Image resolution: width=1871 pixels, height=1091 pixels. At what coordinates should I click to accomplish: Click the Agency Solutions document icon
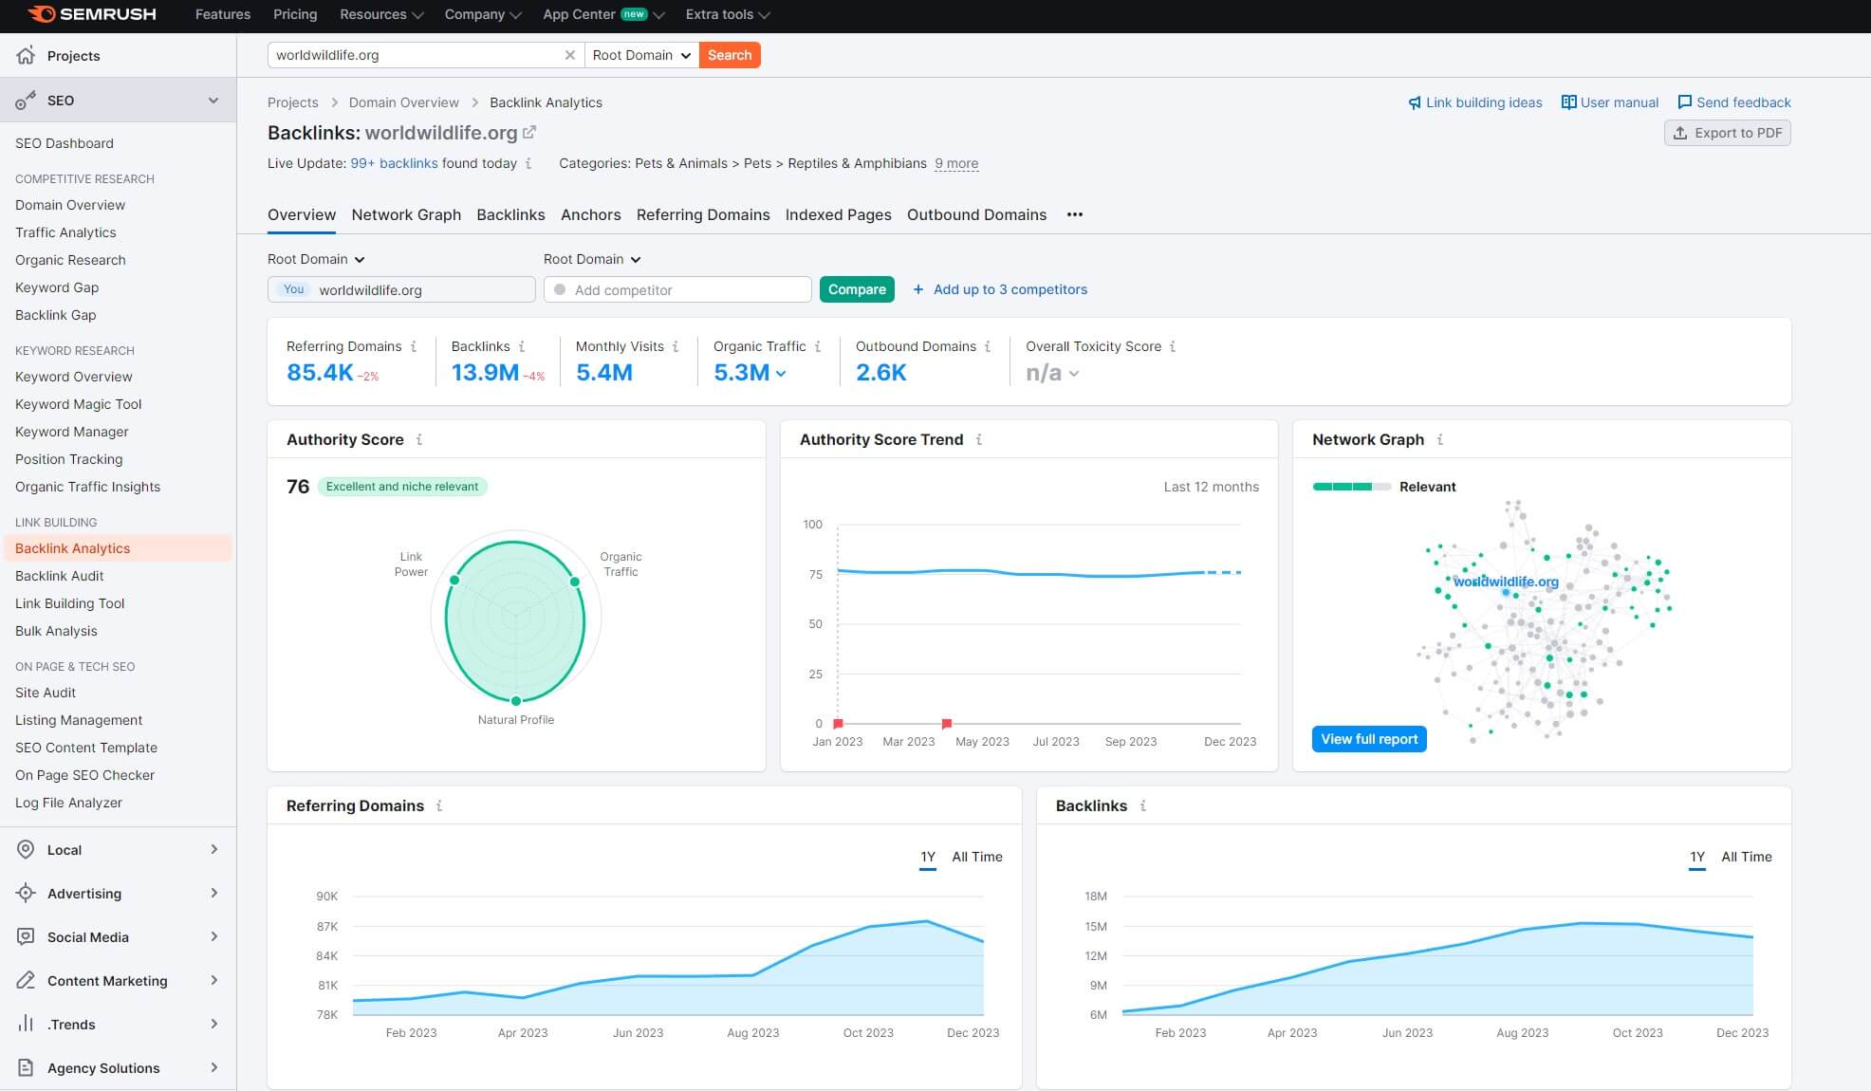tap(26, 1067)
